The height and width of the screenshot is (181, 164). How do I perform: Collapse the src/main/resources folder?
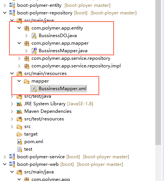pos(12,73)
